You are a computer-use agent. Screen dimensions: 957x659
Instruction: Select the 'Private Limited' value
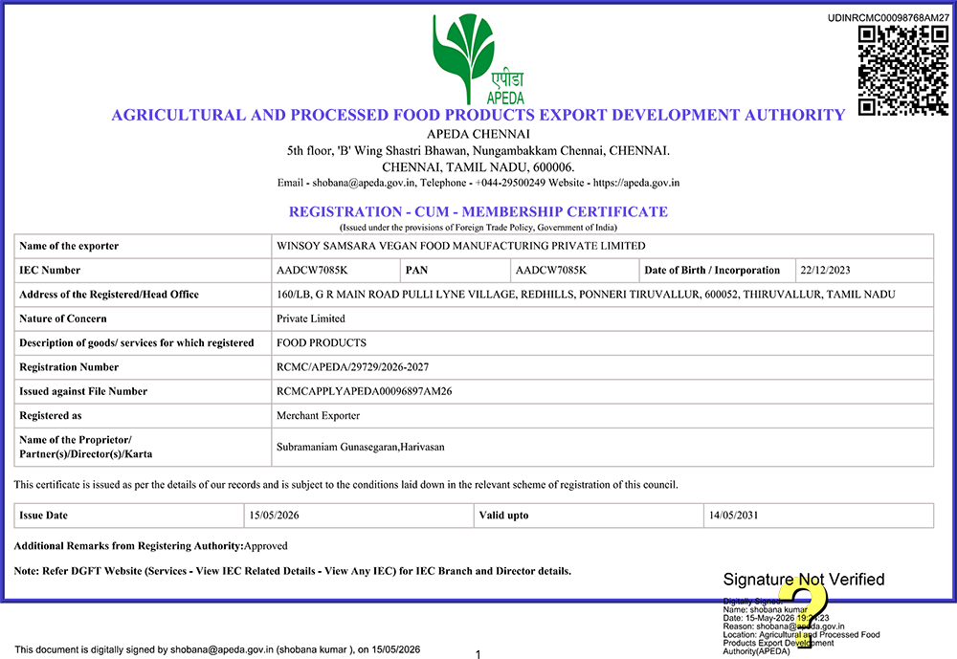[311, 319]
